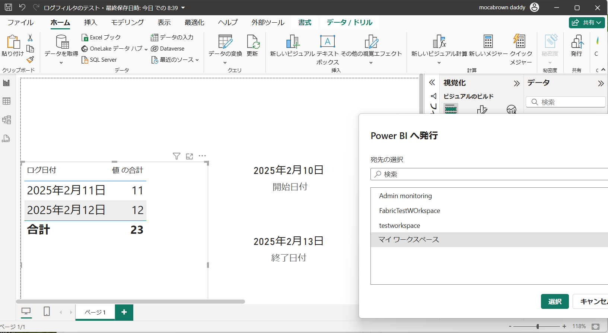Click filter icon above table visual
Screen dimensions: 608x333
click(176, 156)
